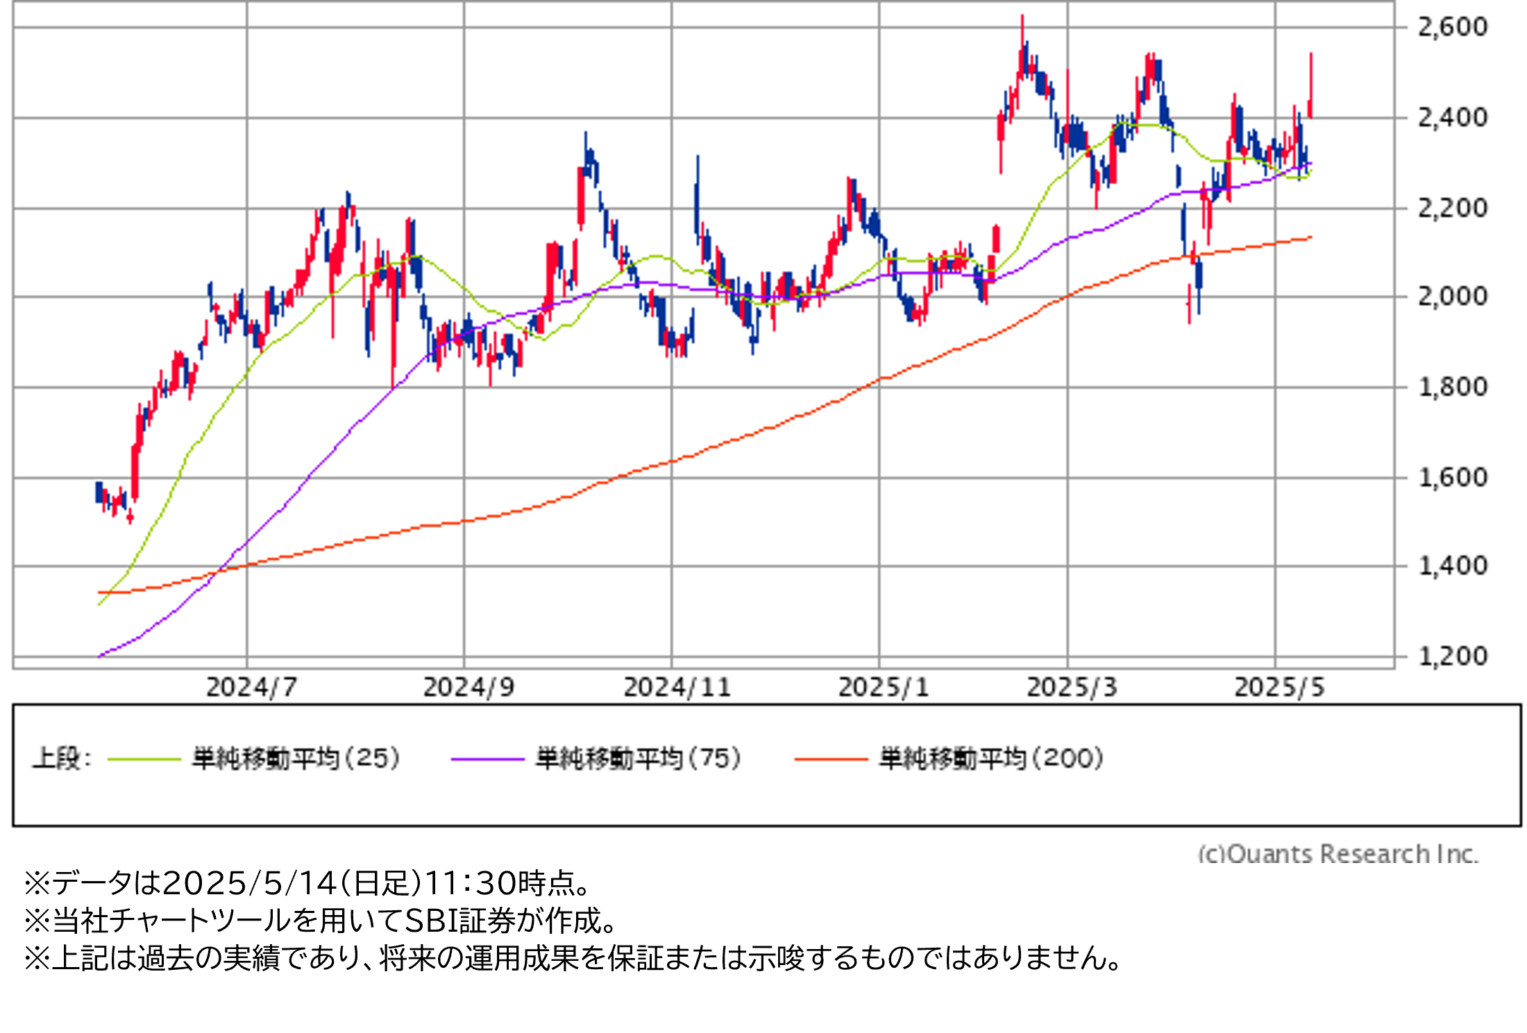Click the 上段: legend heading
This screenshot has height=1033, width=1527.
[62, 758]
